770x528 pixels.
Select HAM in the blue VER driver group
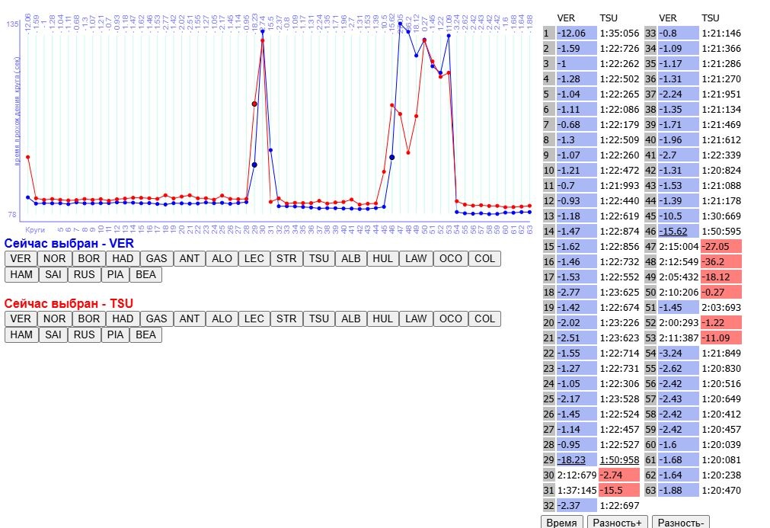[21, 274]
